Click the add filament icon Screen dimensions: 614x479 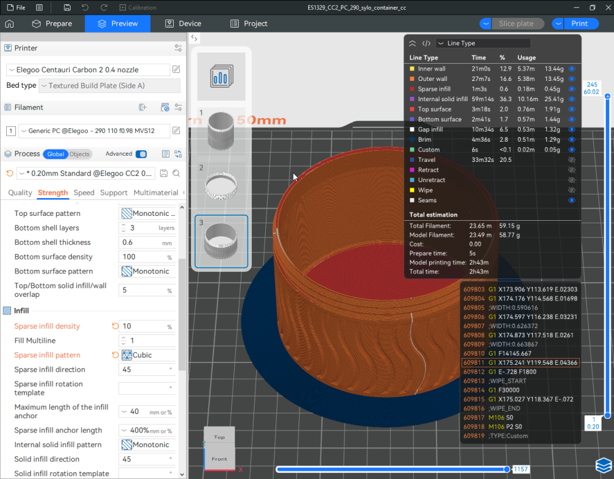click(x=143, y=107)
